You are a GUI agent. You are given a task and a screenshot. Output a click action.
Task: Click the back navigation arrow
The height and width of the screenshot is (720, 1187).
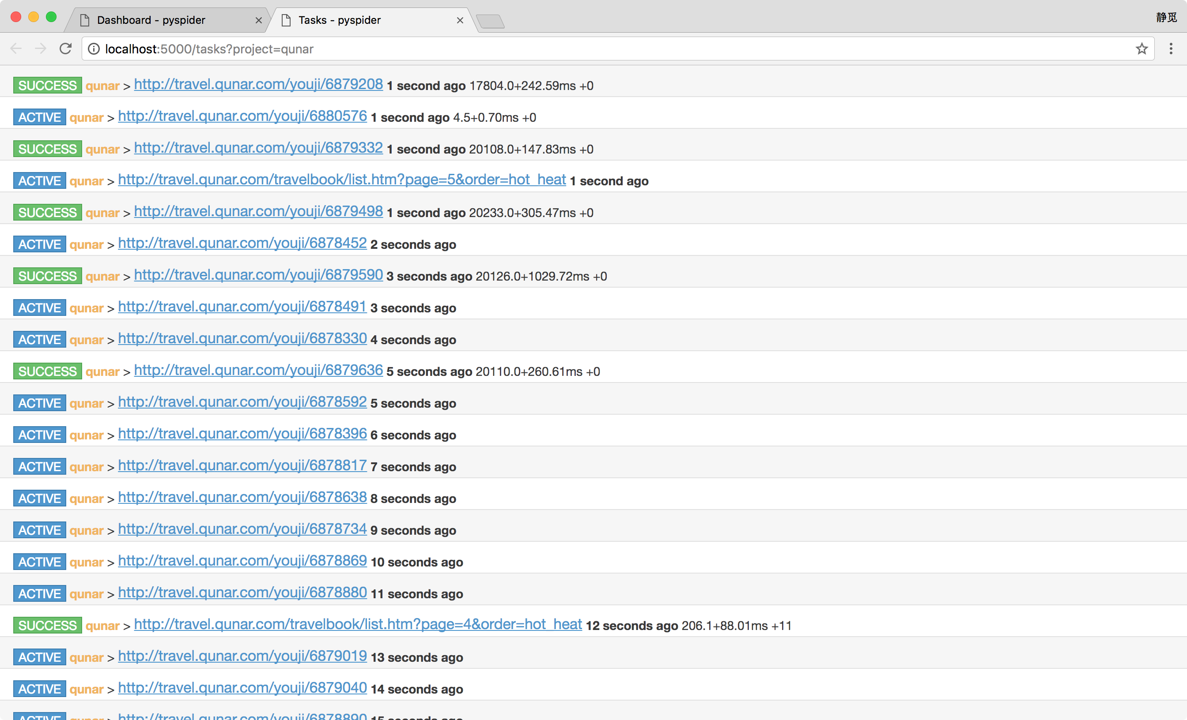(x=16, y=49)
